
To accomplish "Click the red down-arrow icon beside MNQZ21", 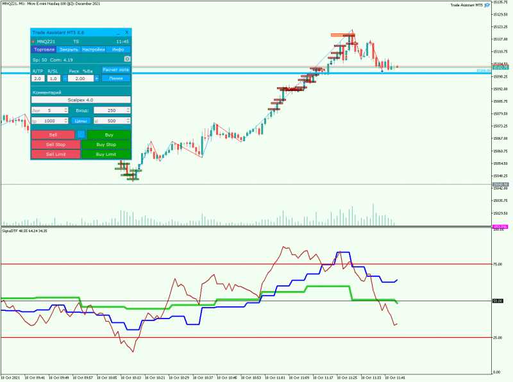I will pos(33,41).
